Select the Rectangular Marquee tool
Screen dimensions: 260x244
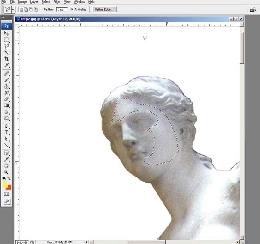point(6,40)
